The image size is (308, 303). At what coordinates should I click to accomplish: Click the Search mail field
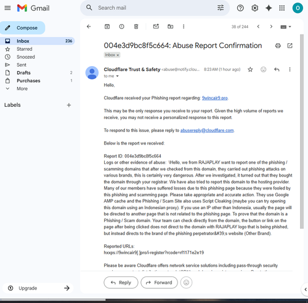coord(155,8)
